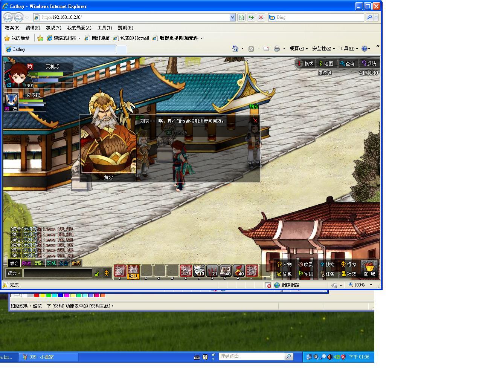Open the 查询 query panel
The height and width of the screenshot is (386, 482).
pyautogui.click(x=347, y=64)
